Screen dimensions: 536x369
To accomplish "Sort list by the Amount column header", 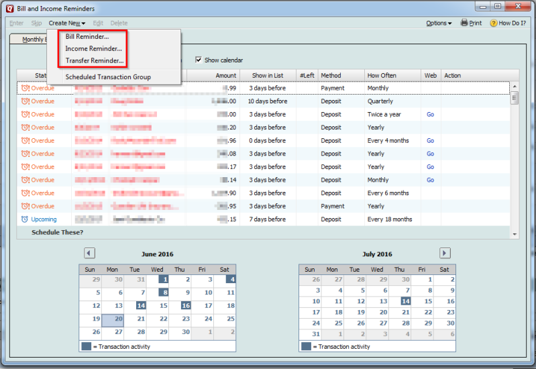I will pos(226,75).
